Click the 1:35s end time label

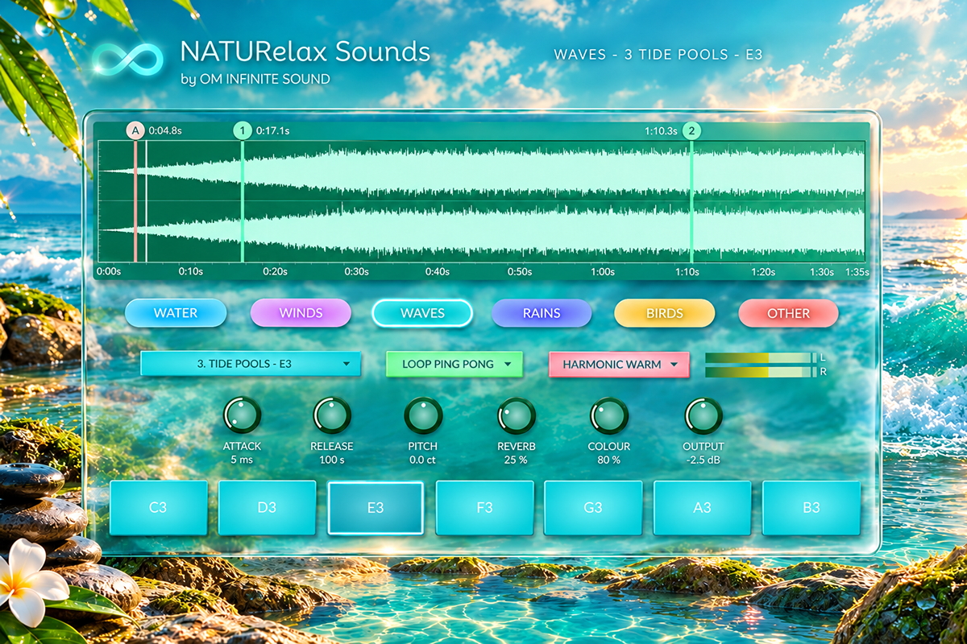857,272
